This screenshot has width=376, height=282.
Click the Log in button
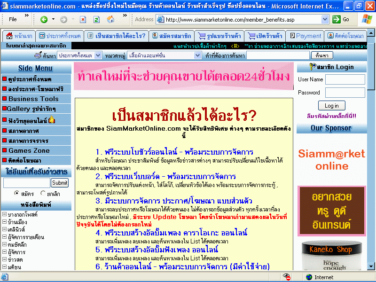click(x=331, y=106)
